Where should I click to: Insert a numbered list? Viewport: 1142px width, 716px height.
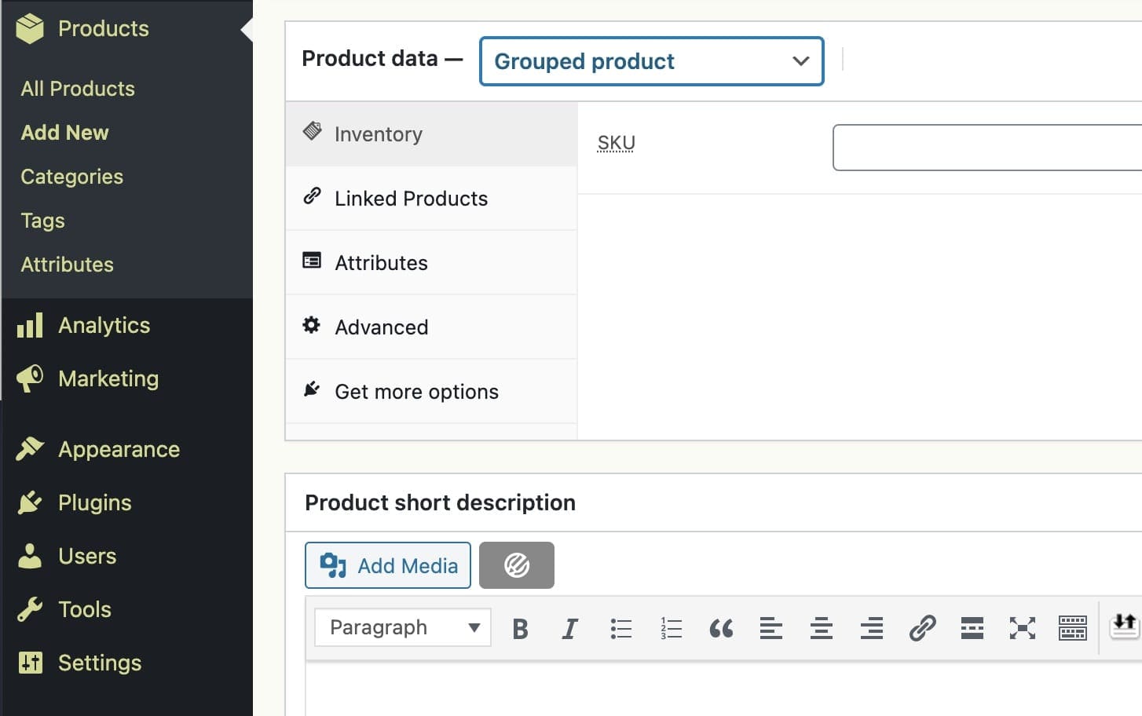[671, 629]
